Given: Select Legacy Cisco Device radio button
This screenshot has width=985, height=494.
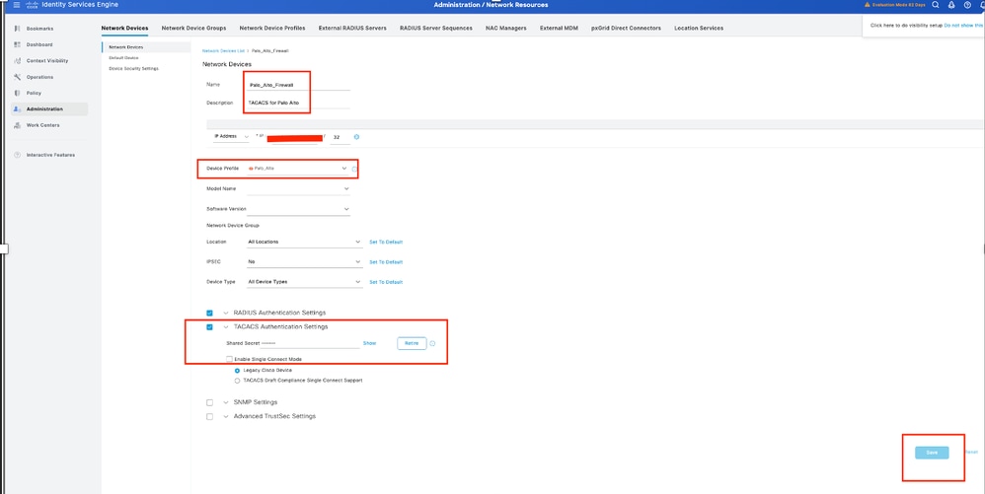Looking at the screenshot, I should (x=237, y=371).
